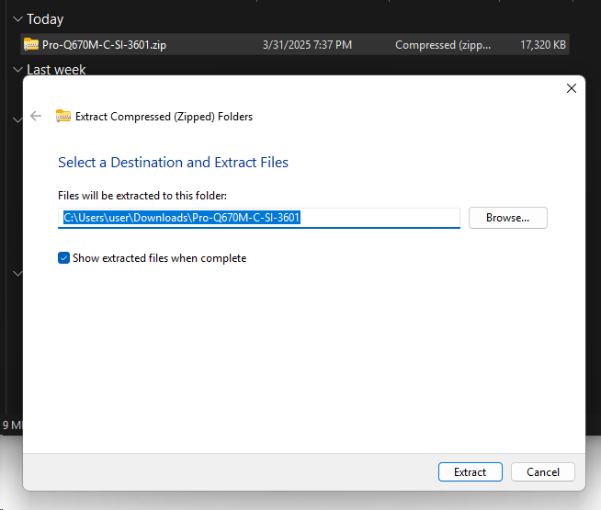The image size is (601, 510).
Task: Click 'Select a Destination and Extract Files' heading
Action: pyautogui.click(x=173, y=163)
